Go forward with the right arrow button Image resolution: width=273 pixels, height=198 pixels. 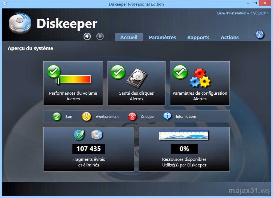coord(100,36)
